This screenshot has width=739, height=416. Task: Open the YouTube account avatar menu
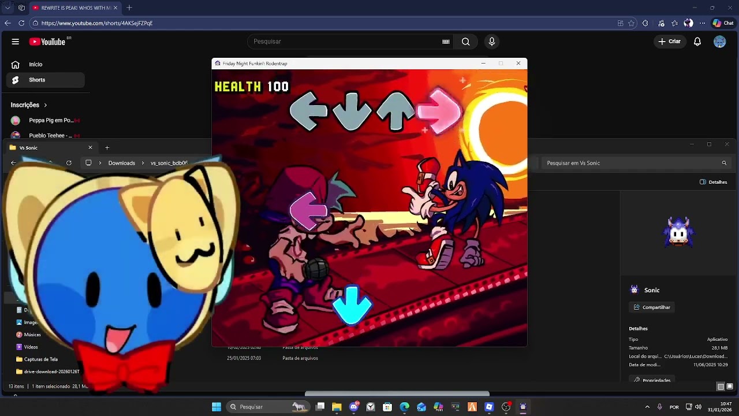pyautogui.click(x=719, y=42)
